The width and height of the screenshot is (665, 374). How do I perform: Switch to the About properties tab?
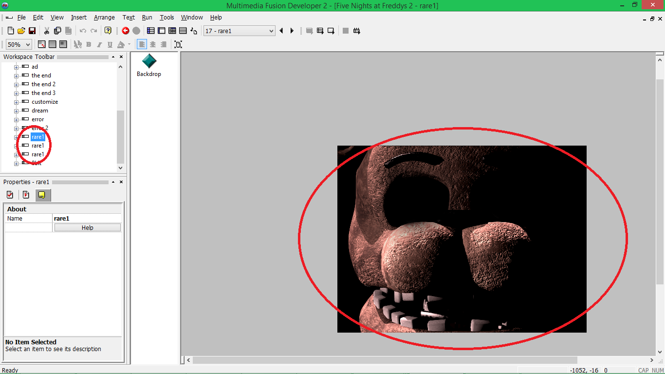[x=43, y=195]
